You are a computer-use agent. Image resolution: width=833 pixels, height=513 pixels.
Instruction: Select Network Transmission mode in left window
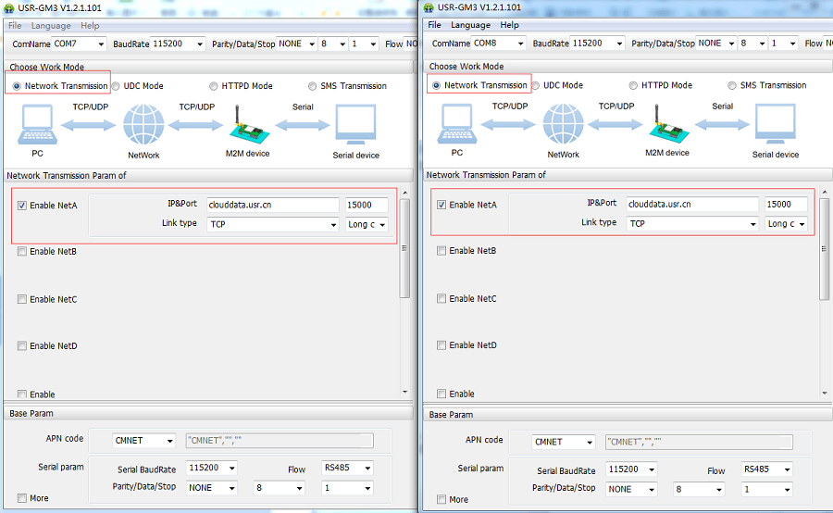(x=17, y=86)
